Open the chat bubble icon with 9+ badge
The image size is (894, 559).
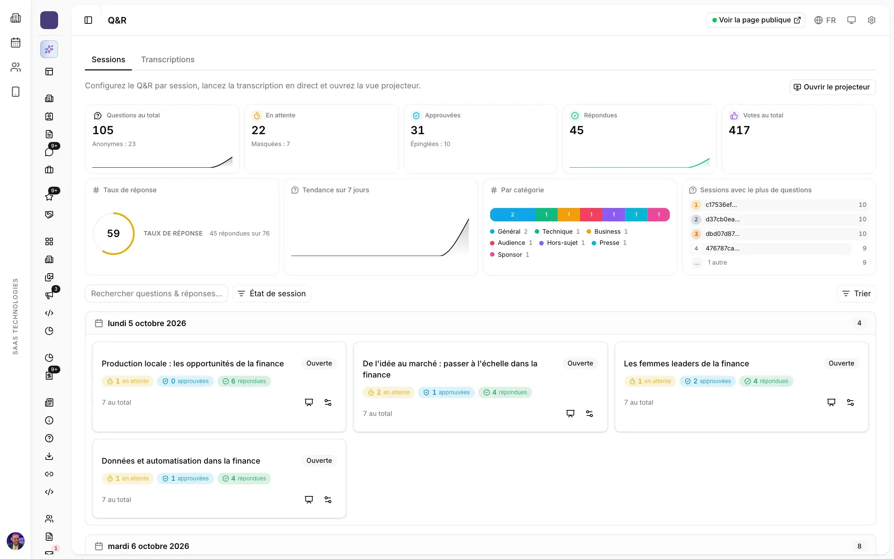point(49,152)
